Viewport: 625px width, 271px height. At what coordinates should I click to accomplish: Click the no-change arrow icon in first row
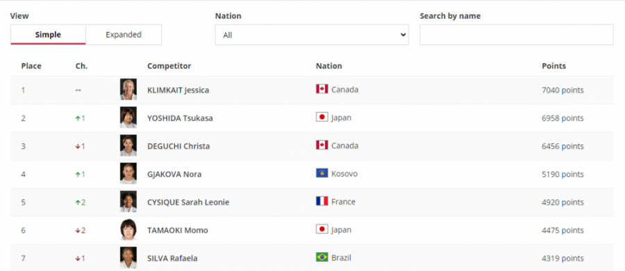(78, 90)
